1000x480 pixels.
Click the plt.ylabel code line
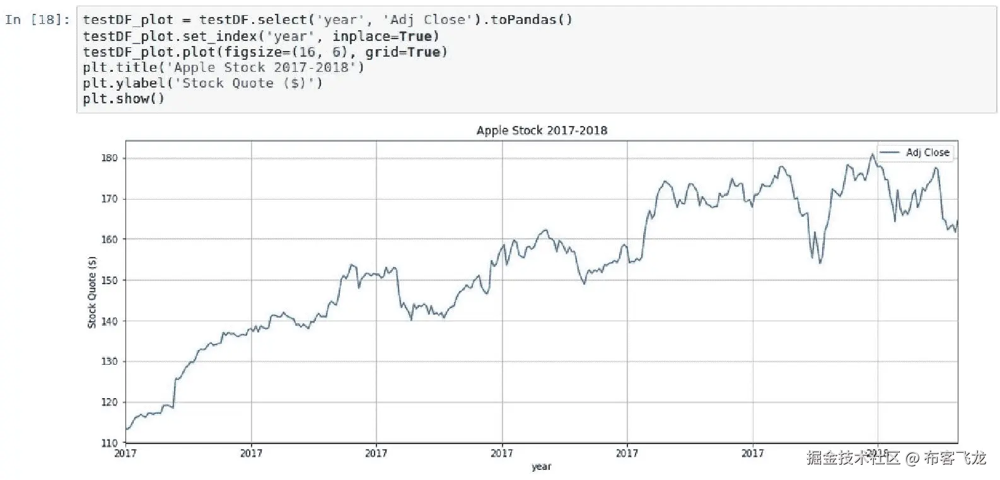coord(202,83)
